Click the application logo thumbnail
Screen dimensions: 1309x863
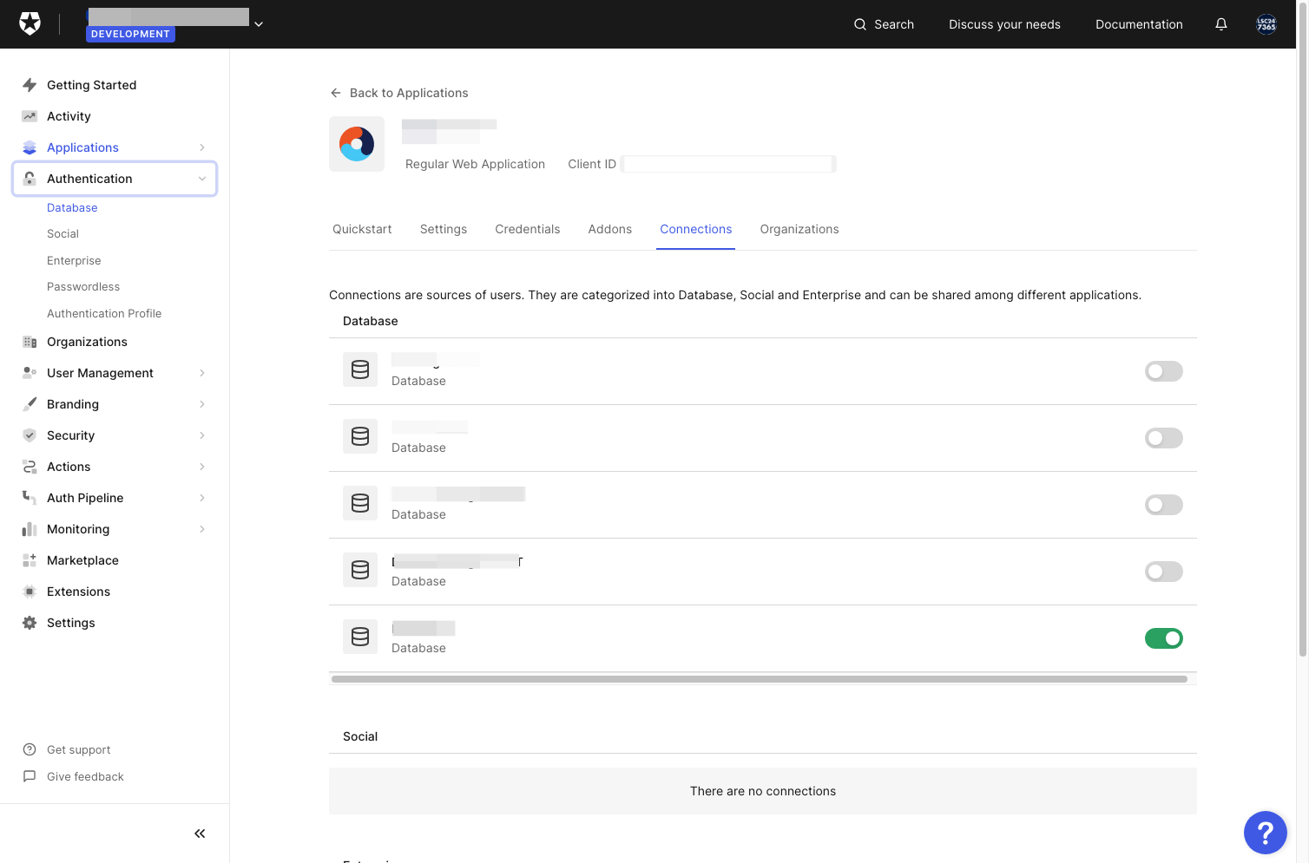[x=357, y=144]
